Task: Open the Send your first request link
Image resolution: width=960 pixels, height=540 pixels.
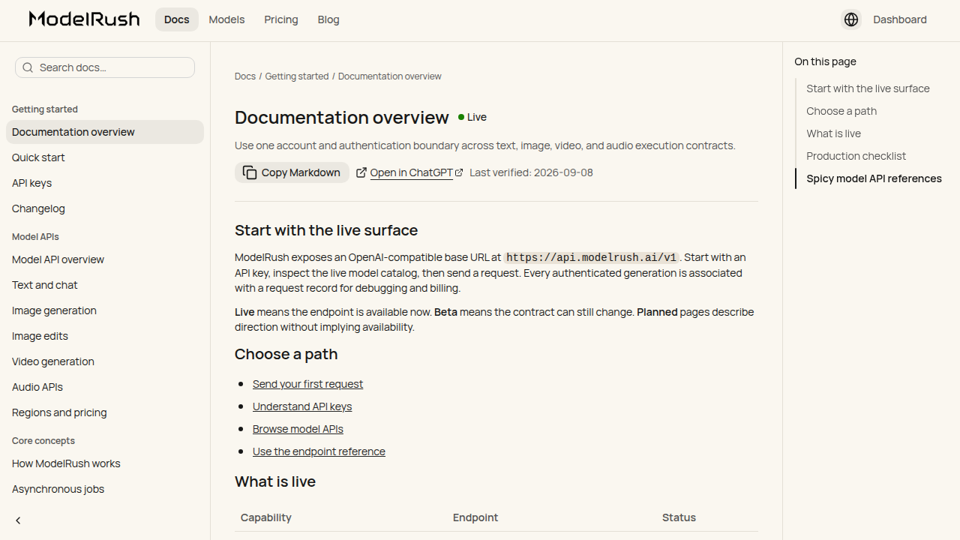Action: pos(307,384)
